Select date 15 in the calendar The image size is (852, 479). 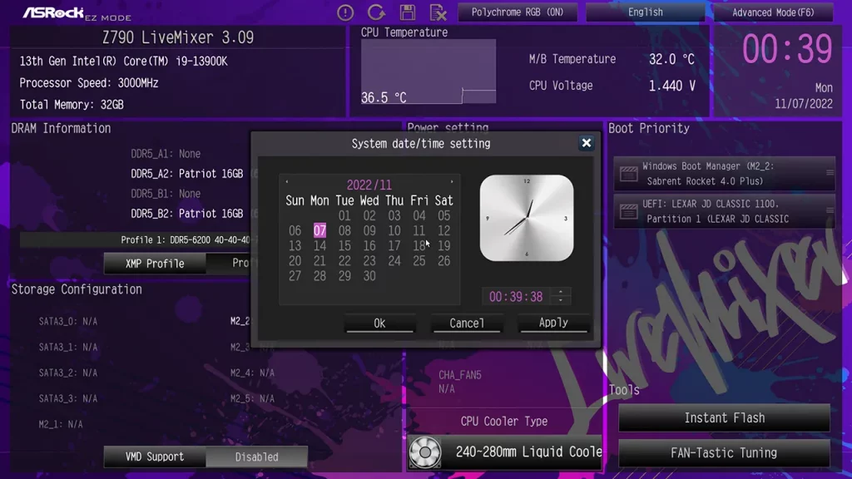point(344,245)
